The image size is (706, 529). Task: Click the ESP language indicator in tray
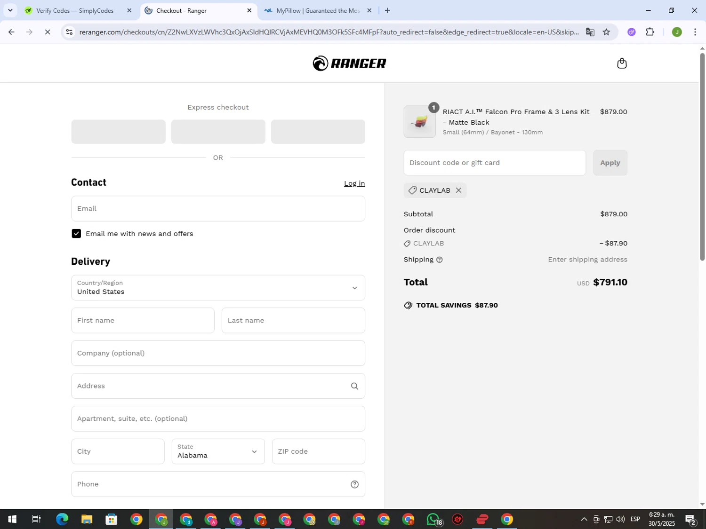pos(635,519)
